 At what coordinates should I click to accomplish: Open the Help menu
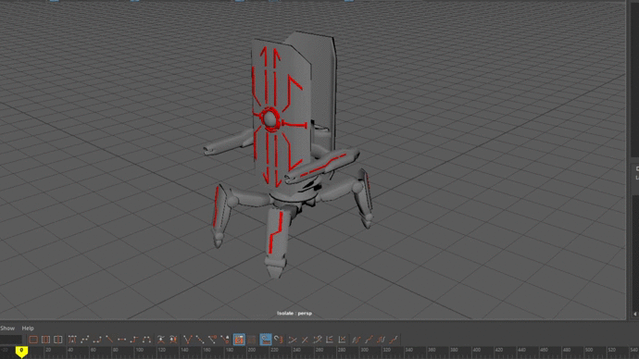[x=28, y=328]
